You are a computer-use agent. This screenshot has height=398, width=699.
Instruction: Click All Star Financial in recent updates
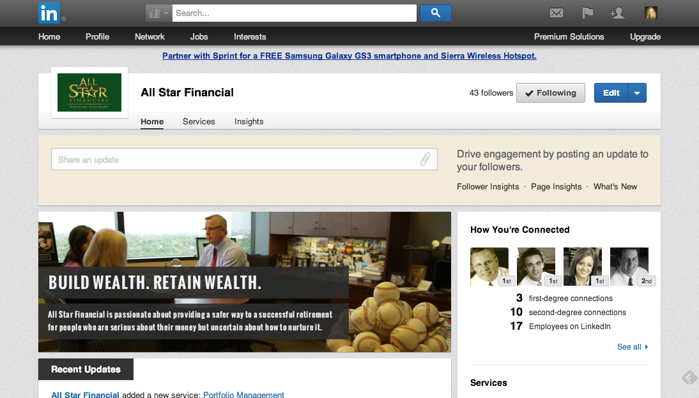tap(85, 394)
